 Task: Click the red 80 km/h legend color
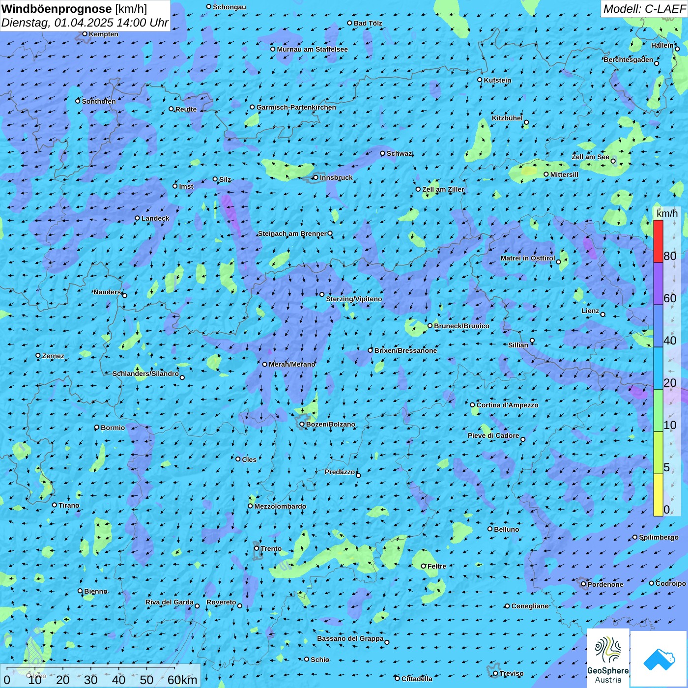(x=658, y=241)
